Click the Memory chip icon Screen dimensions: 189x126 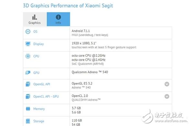[x=28, y=109]
